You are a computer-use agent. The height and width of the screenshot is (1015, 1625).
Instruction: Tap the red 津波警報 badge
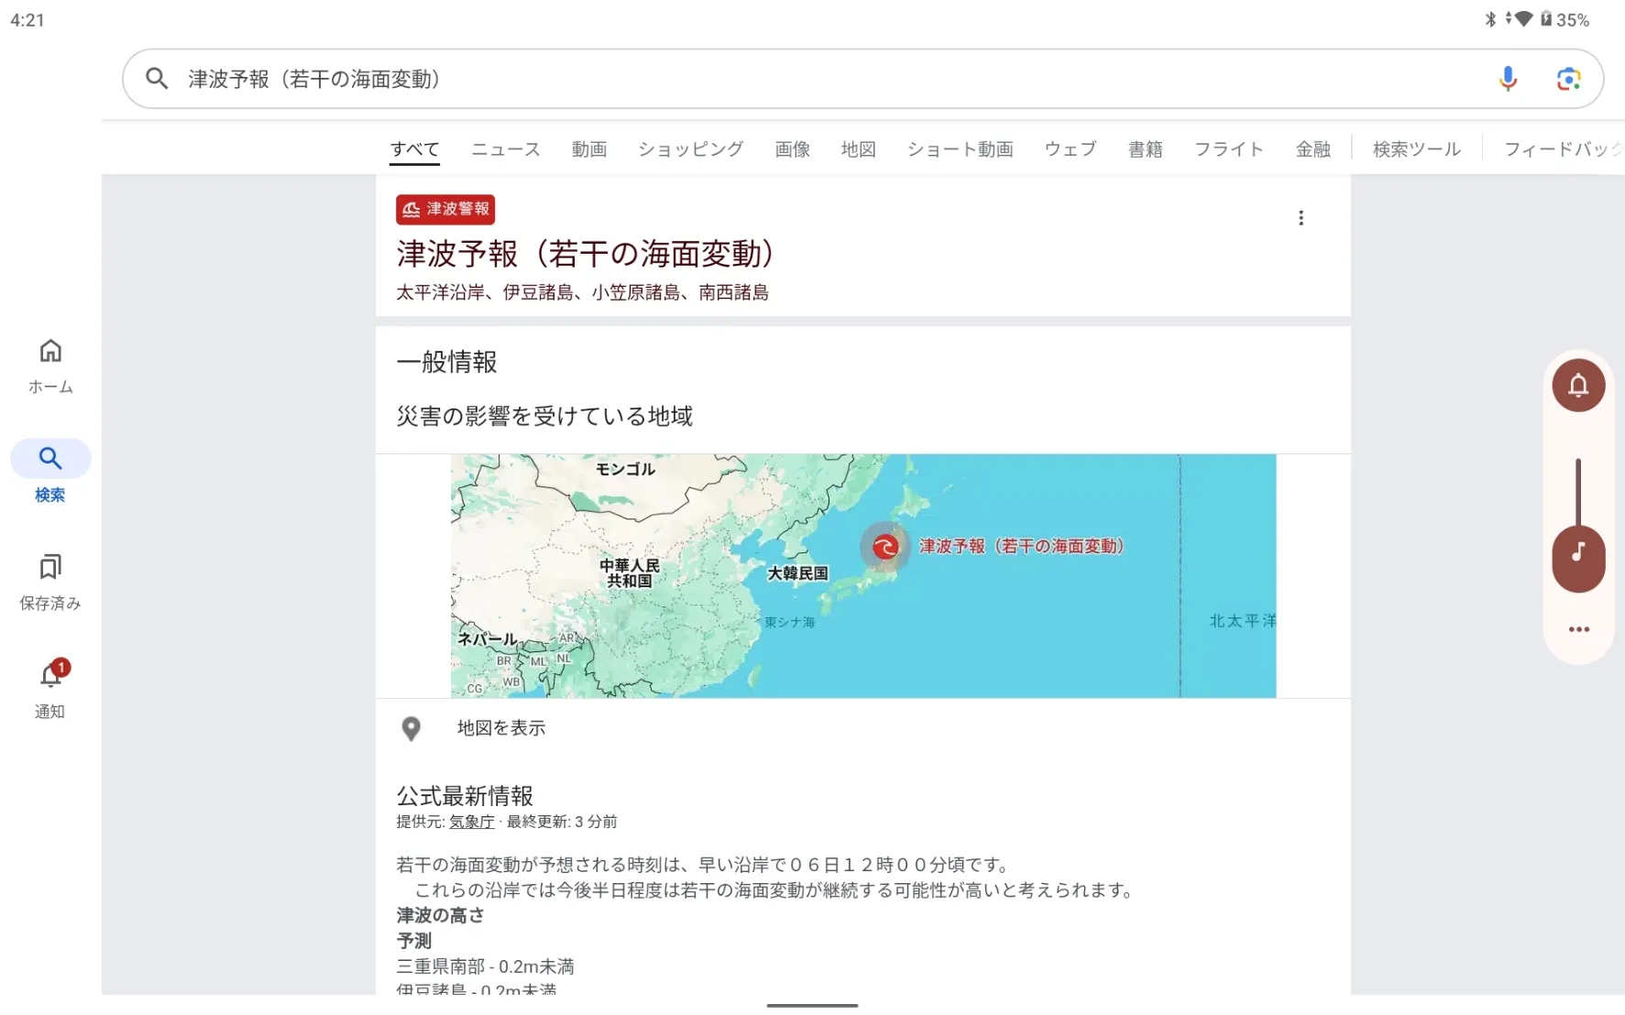tap(445, 210)
